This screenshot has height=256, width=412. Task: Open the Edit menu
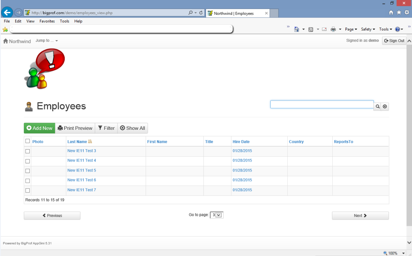click(18, 21)
